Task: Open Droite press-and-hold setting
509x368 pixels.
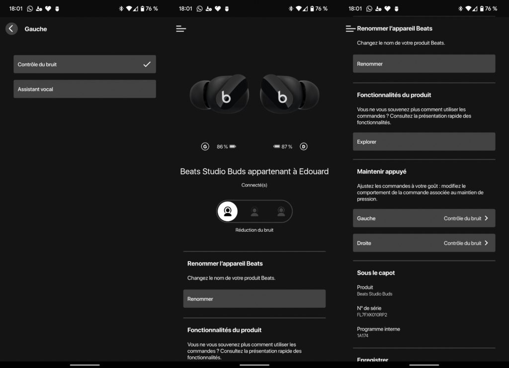Action: (424, 243)
